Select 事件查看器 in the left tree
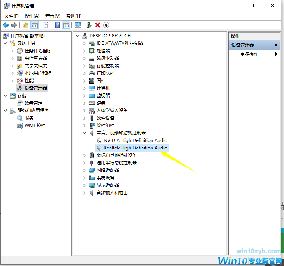284x266 pixels. pyautogui.click(x=36, y=58)
